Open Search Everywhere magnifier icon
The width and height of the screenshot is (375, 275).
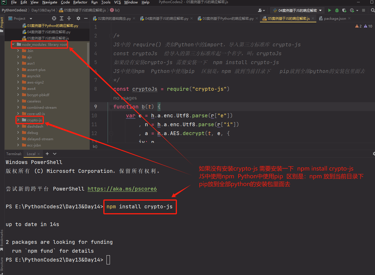[x=372, y=10]
